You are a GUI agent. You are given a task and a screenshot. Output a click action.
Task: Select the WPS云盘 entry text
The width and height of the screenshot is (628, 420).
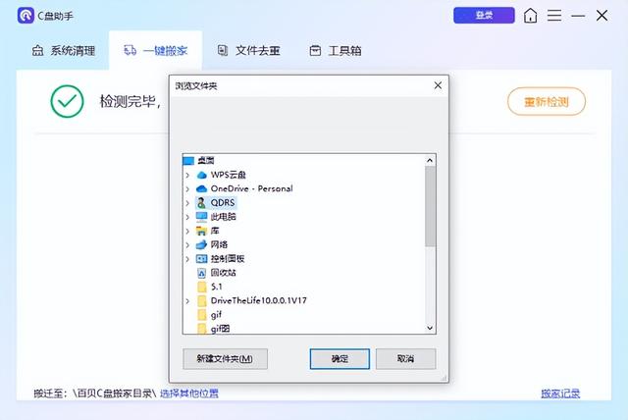pyautogui.click(x=229, y=175)
